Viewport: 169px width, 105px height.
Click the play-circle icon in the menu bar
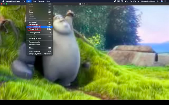[x=115, y=1]
